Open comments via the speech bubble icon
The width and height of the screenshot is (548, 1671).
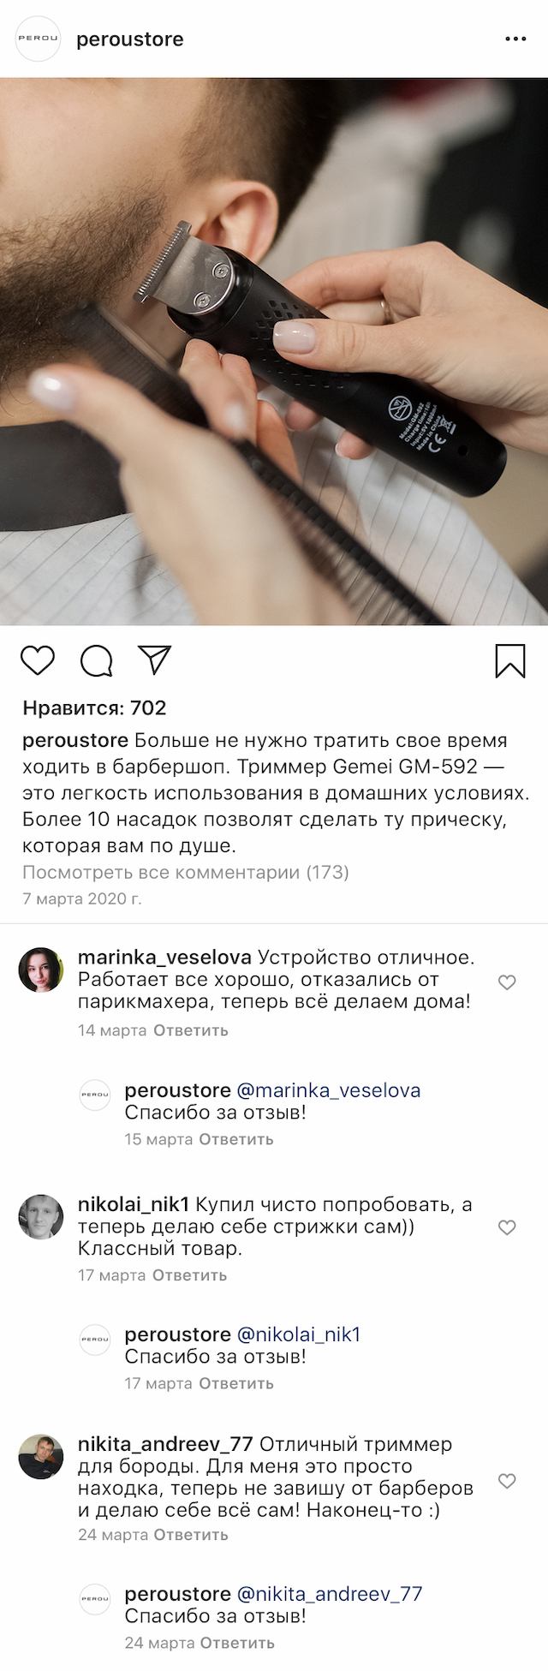(97, 660)
